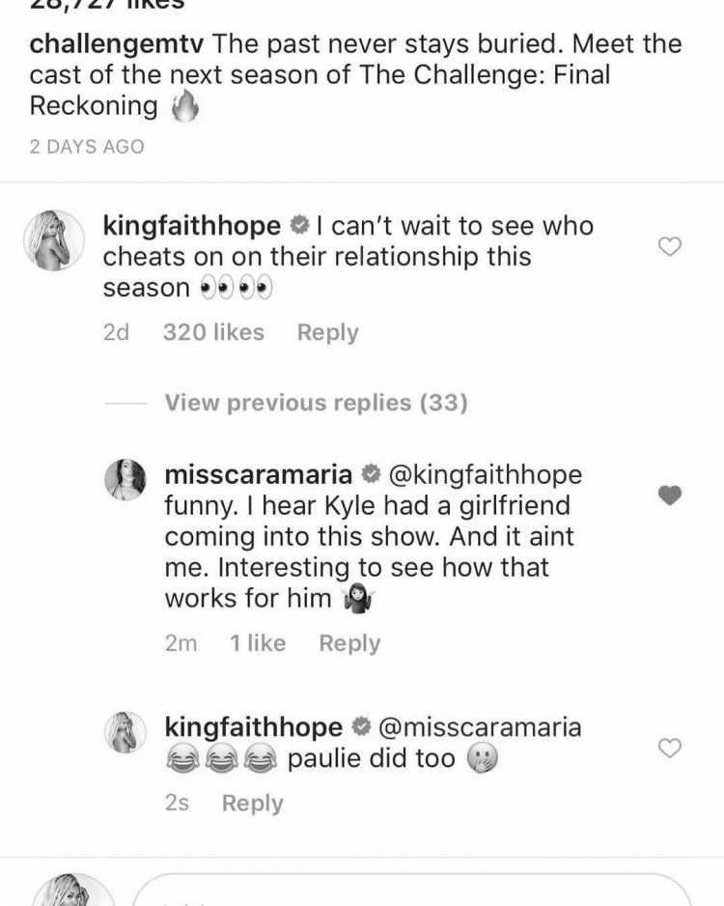Open kingfaithhope's profile picture on first comment
This screenshot has width=724, height=906.
[x=54, y=241]
